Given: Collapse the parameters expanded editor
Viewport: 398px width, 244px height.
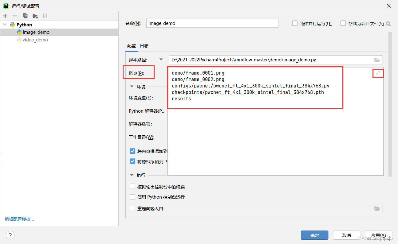Looking at the screenshot, I should coord(378,73).
